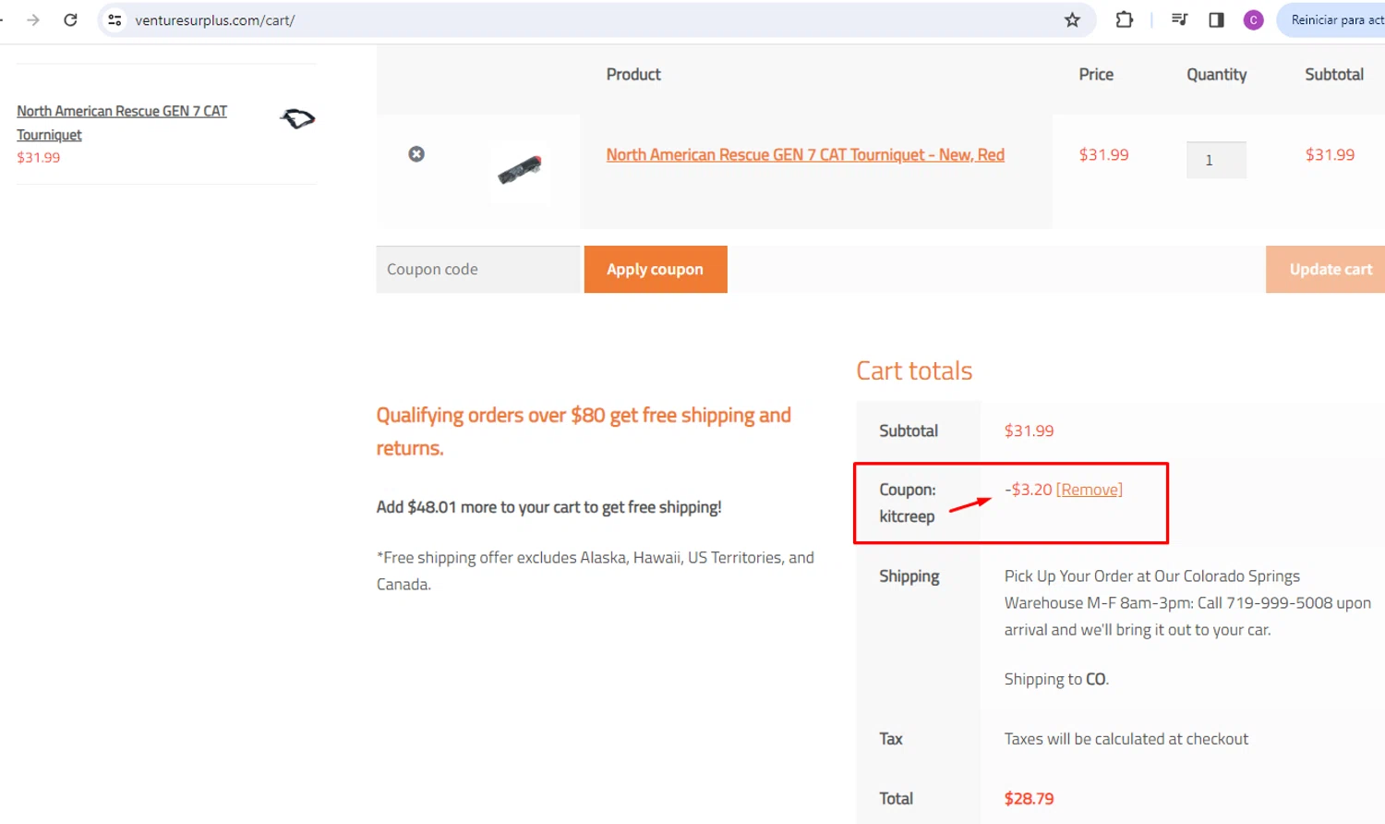The width and height of the screenshot is (1385, 824).
Task: Bookmark this page with star icon
Action: [1072, 19]
